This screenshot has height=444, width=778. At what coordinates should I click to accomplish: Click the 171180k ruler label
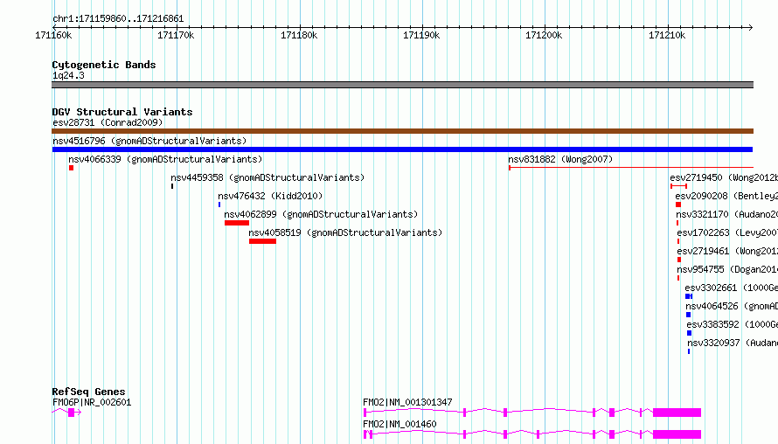coord(299,36)
